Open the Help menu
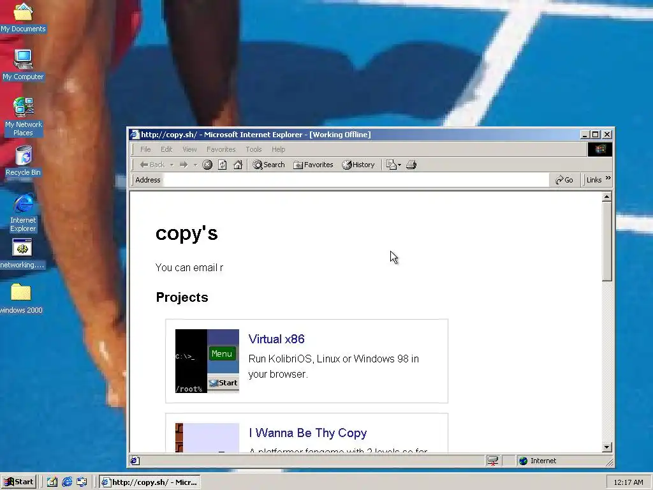 pyautogui.click(x=279, y=149)
